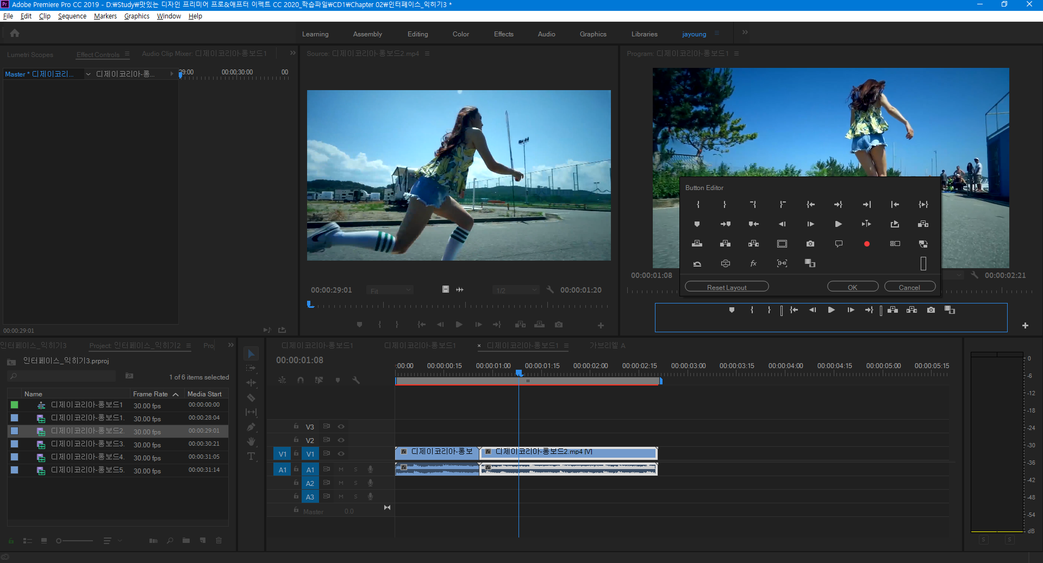Click the red Record icon in Button Editor
The width and height of the screenshot is (1043, 563).
click(866, 244)
